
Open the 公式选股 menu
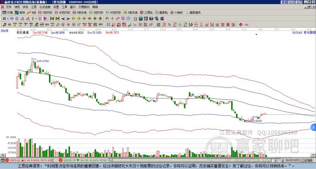click(45, 7)
